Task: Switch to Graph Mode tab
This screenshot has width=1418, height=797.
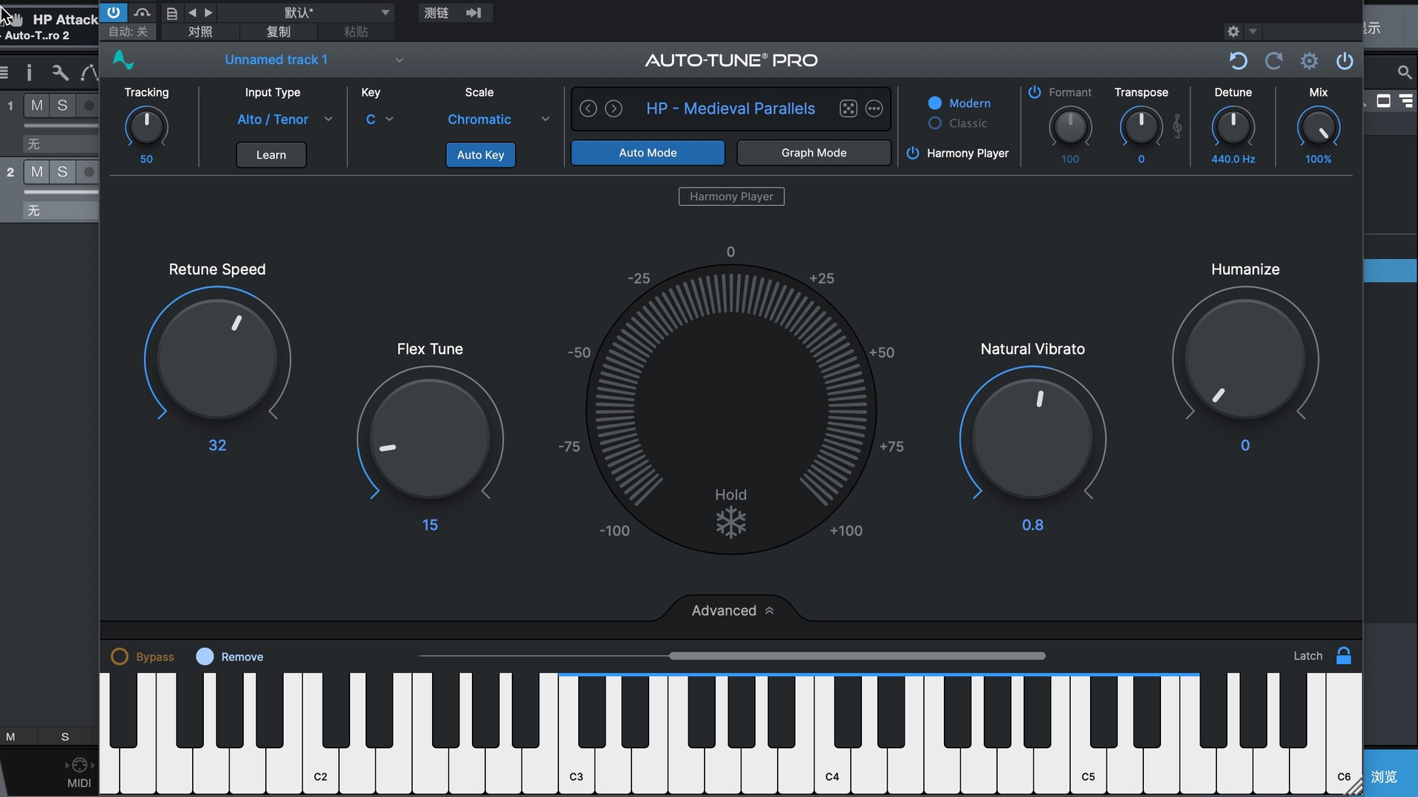Action: pos(814,153)
